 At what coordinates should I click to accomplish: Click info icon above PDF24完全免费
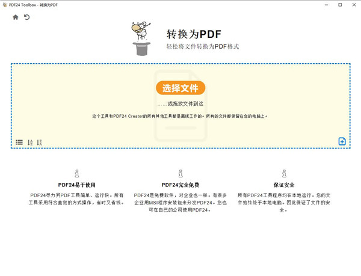click(180, 174)
